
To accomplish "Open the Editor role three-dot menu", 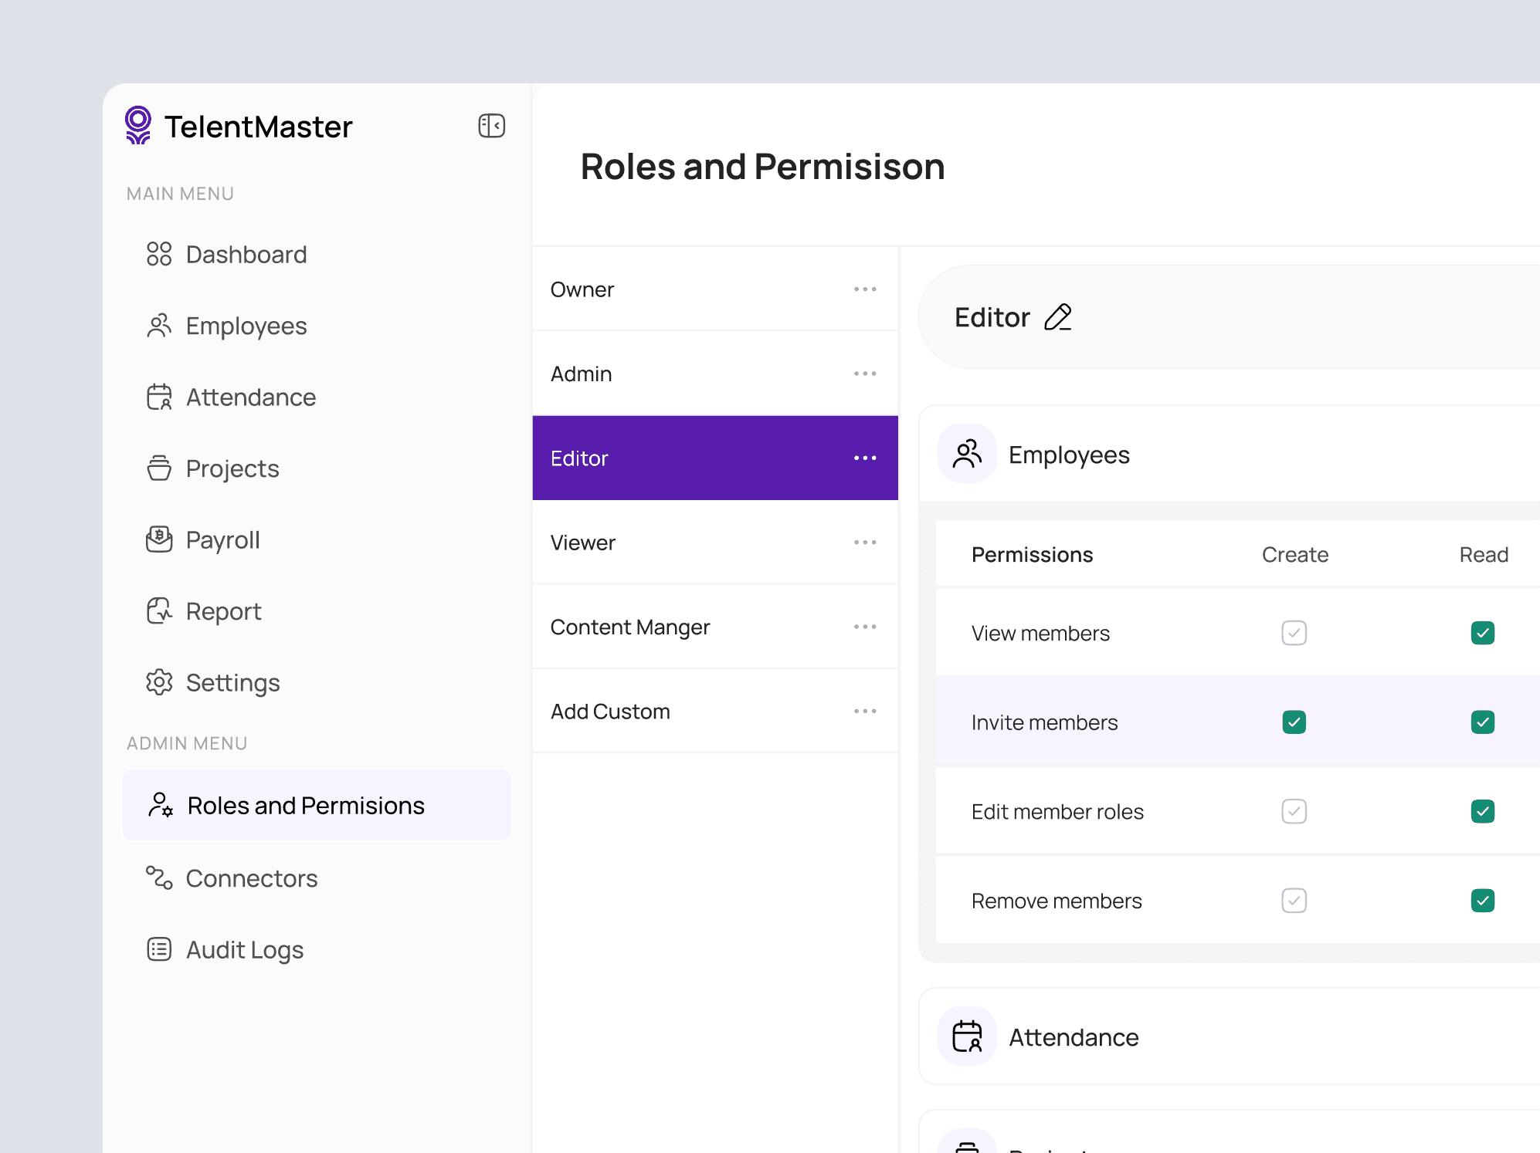I will tap(865, 458).
